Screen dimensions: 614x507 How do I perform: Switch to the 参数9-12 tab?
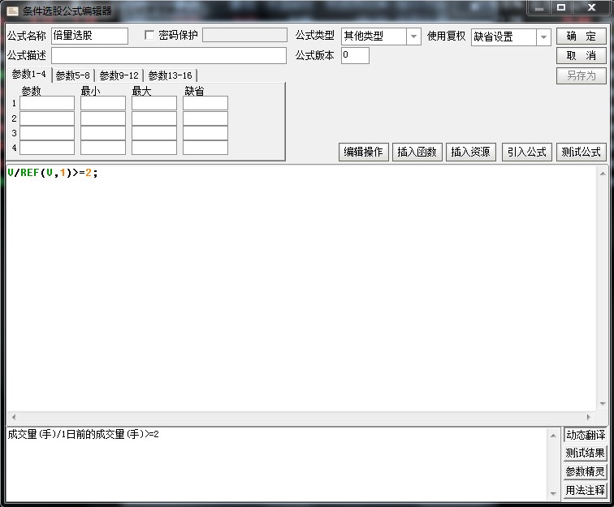[119, 75]
